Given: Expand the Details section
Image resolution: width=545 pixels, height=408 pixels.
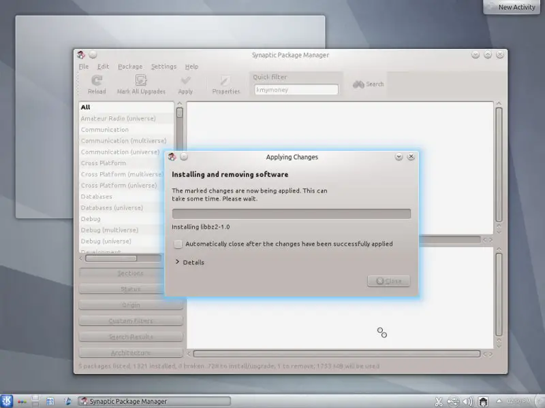Looking at the screenshot, I should pyautogui.click(x=190, y=262).
